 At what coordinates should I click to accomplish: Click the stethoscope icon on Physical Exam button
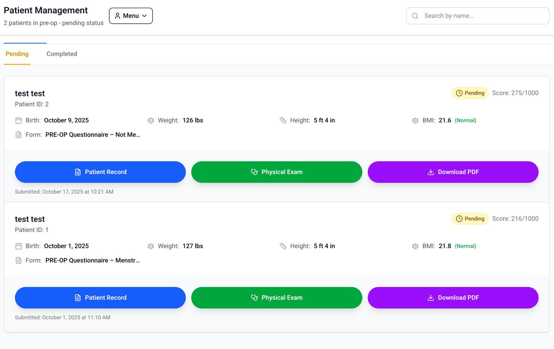tap(254, 172)
